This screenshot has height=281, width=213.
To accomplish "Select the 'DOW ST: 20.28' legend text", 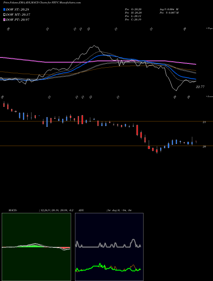I will pos(17,9).
